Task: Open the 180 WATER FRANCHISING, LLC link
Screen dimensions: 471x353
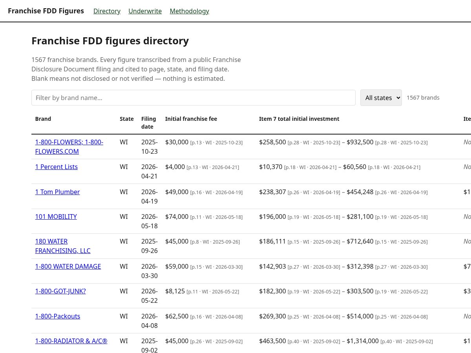Action: [63, 246]
